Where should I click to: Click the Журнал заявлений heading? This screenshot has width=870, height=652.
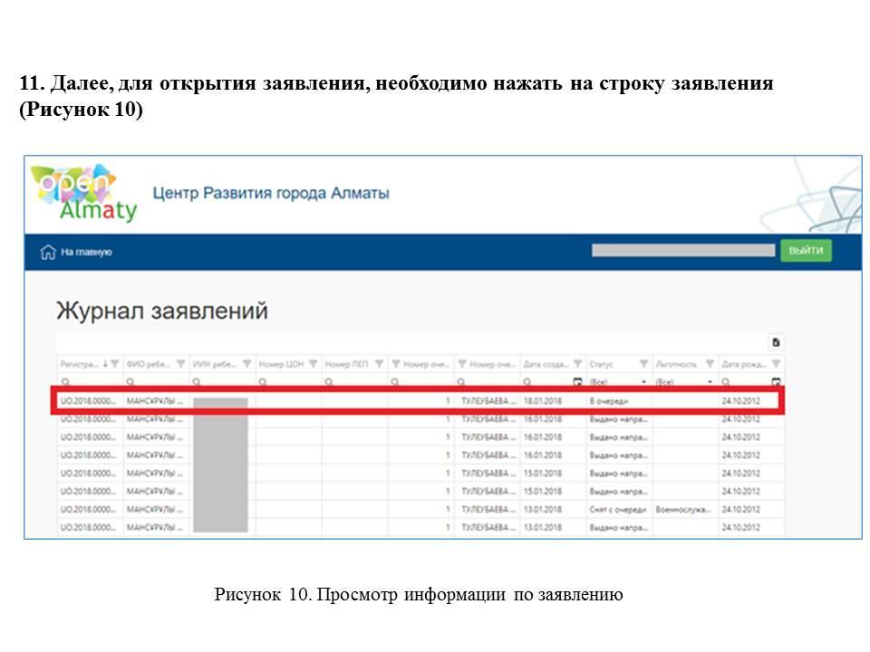(162, 311)
